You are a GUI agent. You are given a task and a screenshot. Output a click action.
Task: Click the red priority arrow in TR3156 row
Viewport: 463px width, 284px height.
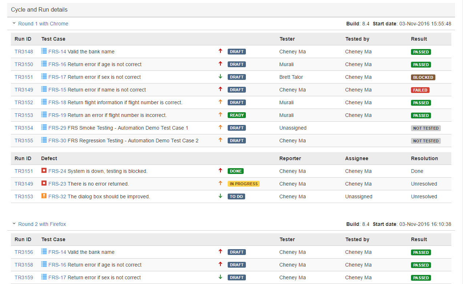click(220, 252)
